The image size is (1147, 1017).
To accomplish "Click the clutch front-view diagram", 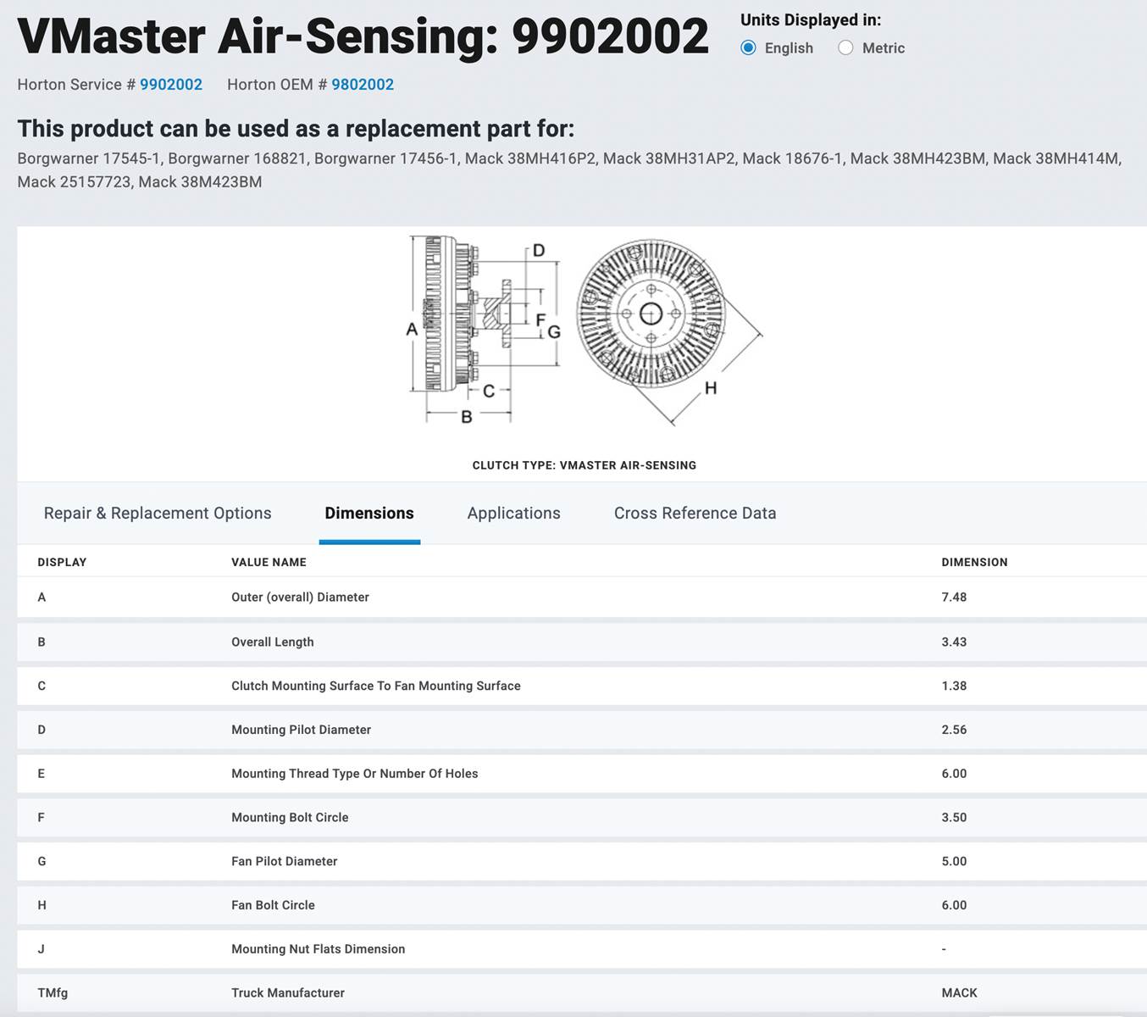I will tap(651, 314).
